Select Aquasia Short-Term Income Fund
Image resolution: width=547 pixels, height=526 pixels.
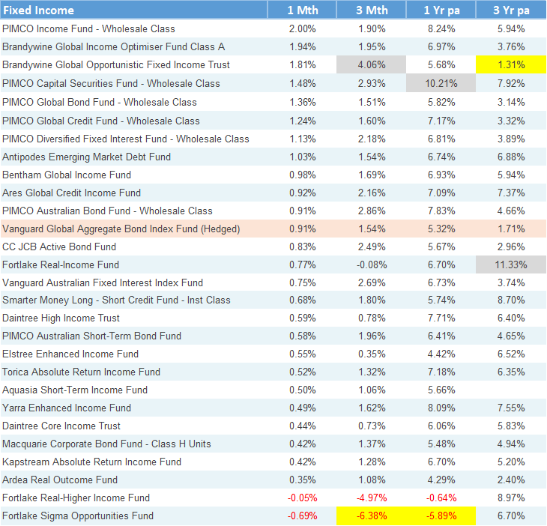click(x=75, y=390)
